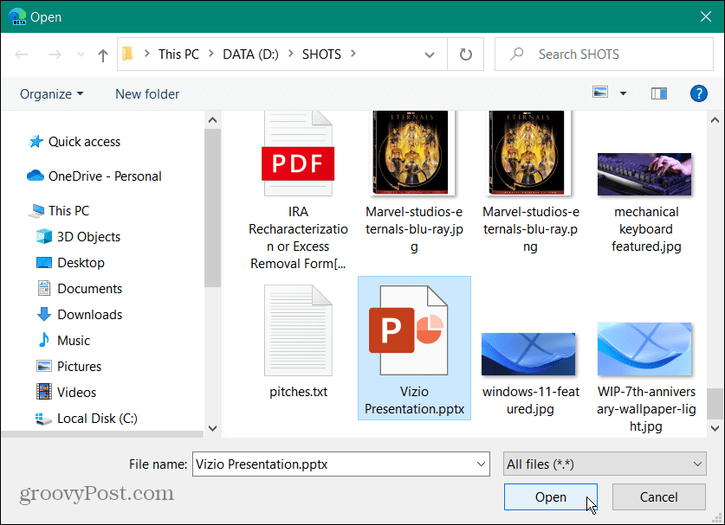This screenshot has width=725, height=525.
Task: Refresh the SHOTS folder view
Action: coord(465,54)
